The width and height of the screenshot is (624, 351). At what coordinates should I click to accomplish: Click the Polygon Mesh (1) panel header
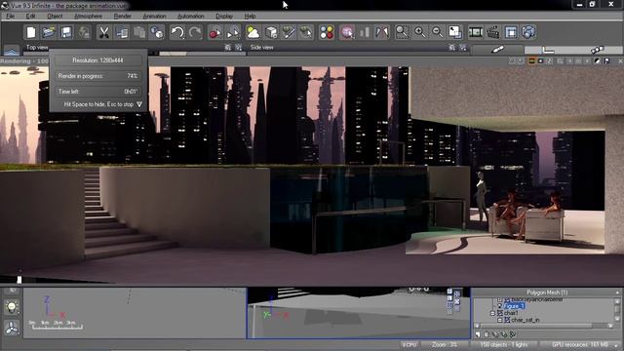(x=547, y=292)
